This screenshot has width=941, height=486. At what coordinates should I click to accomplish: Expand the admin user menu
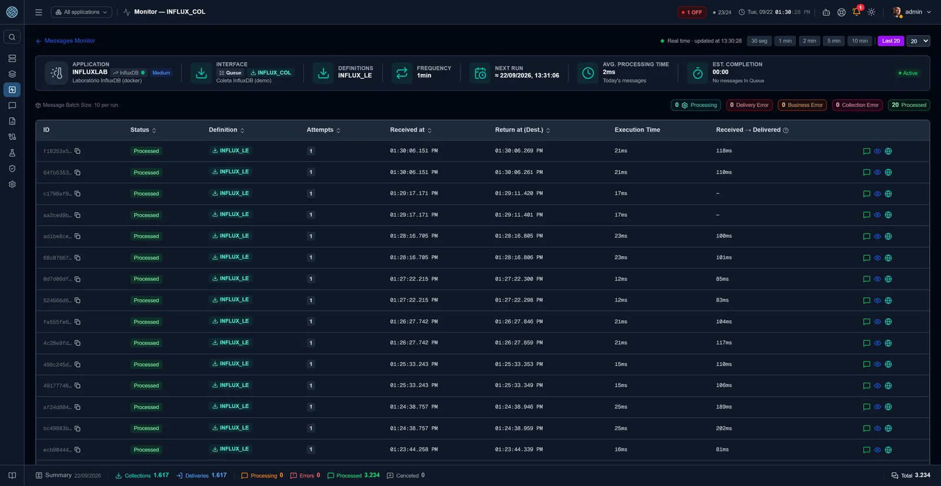pyautogui.click(x=912, y=12)
